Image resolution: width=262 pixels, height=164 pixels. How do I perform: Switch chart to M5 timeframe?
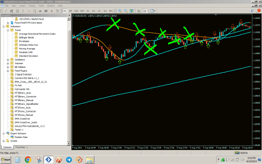pyautogui.click(x=70, y=11)
